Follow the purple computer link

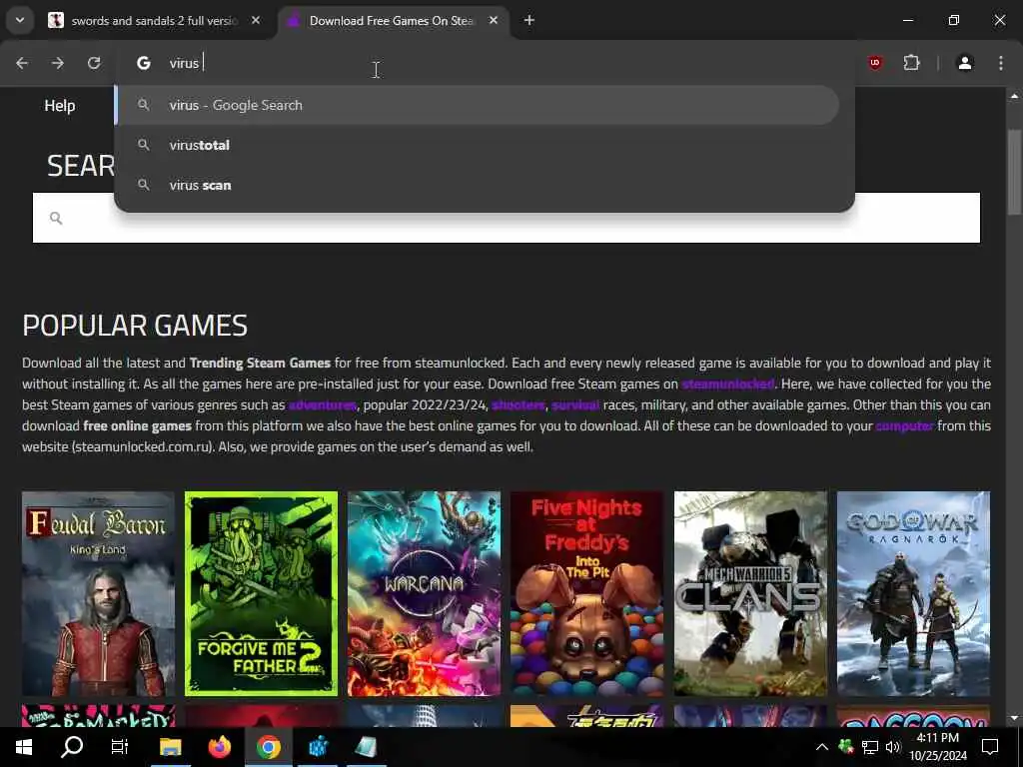(904, 425)
